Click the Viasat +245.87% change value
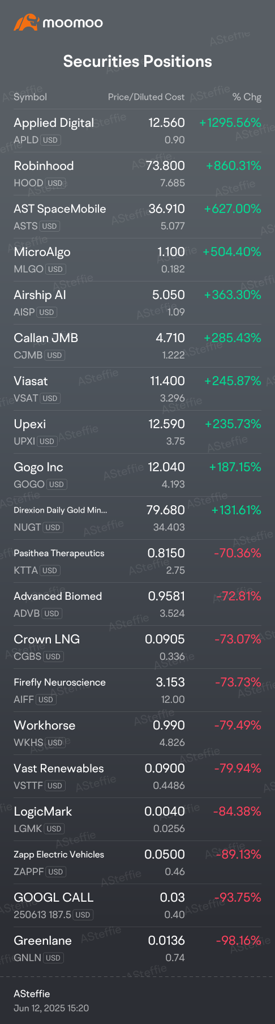 tap(233, 381)
